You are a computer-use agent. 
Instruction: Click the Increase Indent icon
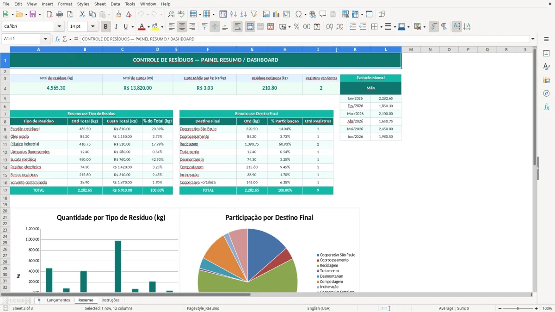[x=352, y=27]
